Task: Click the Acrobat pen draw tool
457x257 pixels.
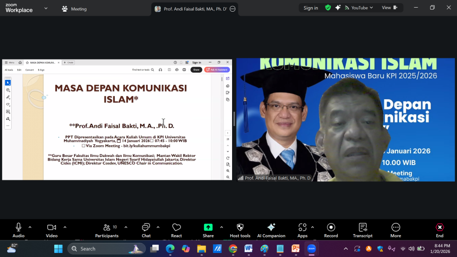Action: pyautogui.click(x=8, y=97)
